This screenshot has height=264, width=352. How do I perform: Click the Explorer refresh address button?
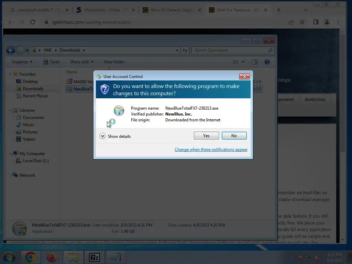tap(185, 50)
